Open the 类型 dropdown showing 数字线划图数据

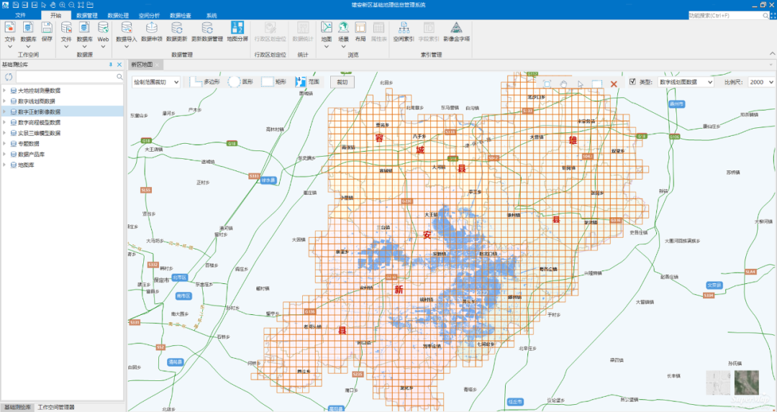click(x=686, y=82)
